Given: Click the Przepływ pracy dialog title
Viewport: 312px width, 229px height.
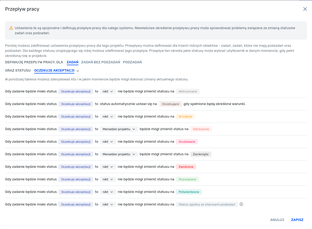Looking at the screenshot, I should click(x=22, y=9).
